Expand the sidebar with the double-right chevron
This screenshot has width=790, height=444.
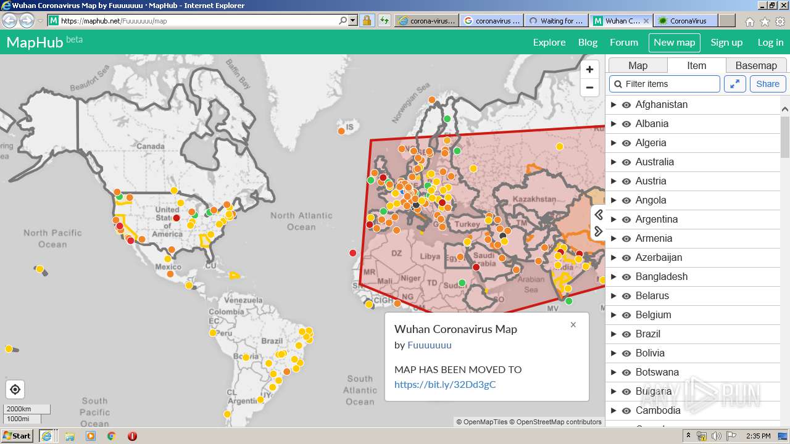599,231
